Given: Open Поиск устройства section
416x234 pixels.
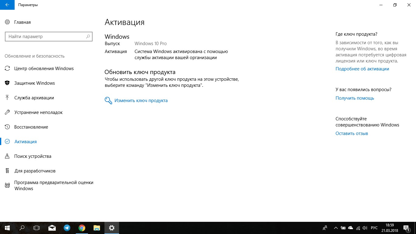Looking at the screenshot, I should (33, 156).
